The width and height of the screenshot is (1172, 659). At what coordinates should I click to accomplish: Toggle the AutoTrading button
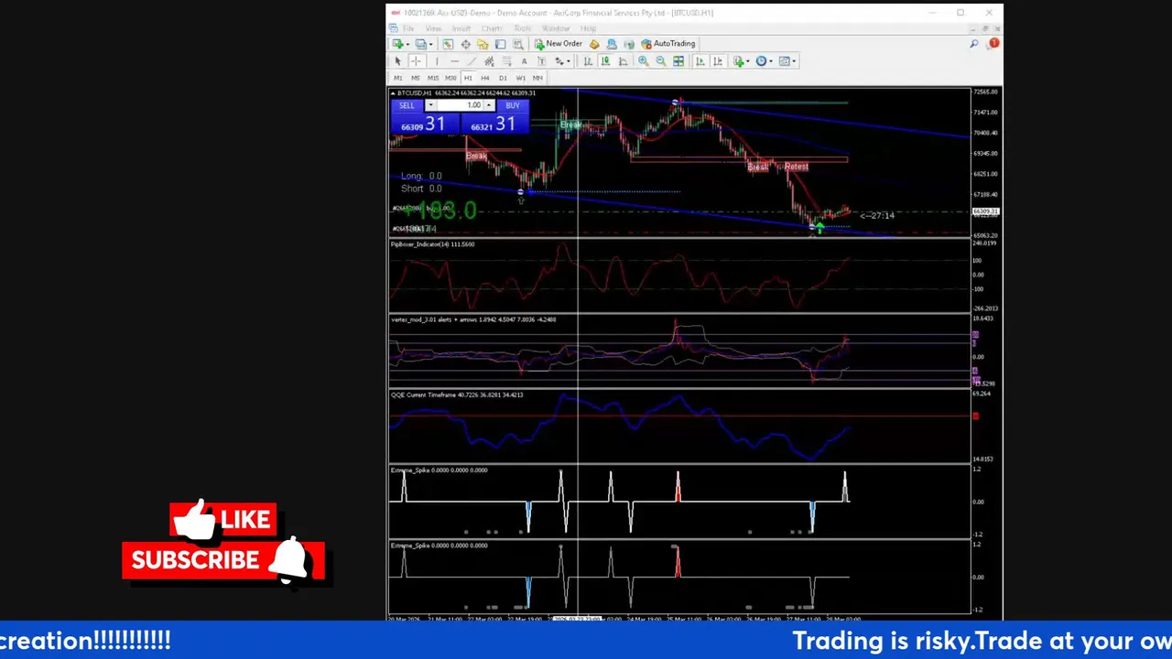(x=667, y=44)
